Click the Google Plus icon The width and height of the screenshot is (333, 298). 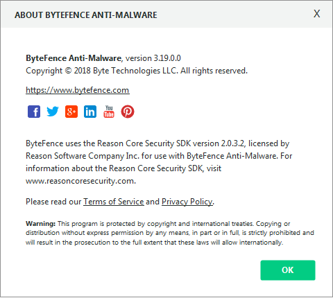(71, 112)
